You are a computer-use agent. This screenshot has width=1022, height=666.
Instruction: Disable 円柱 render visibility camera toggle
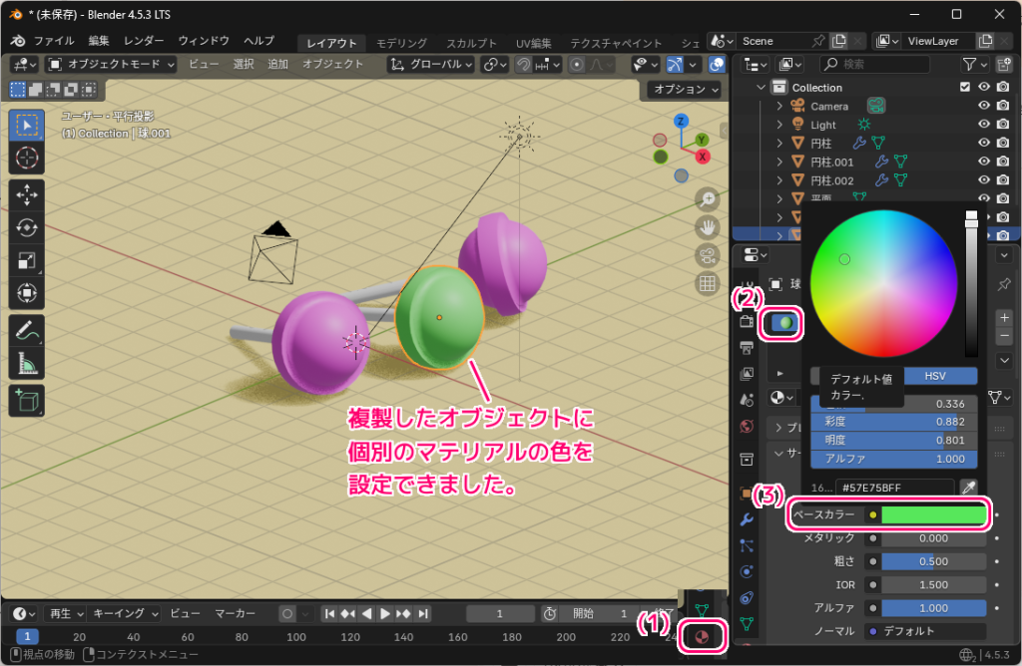click(x=1002, y=143)
